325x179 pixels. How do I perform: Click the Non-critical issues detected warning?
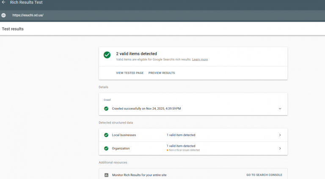click(184, 150)
